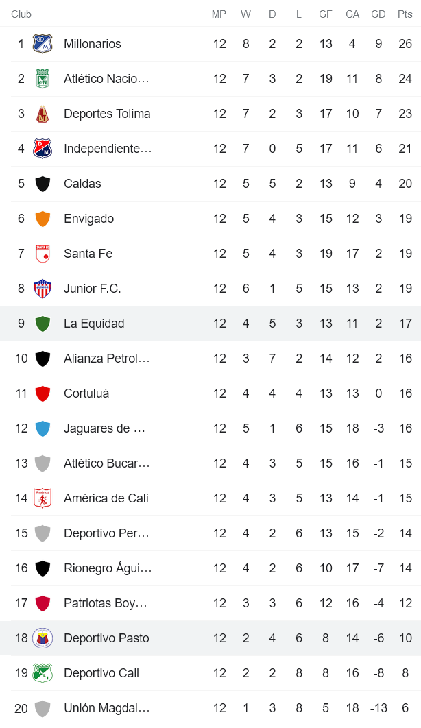This screenshot has height=728, width=421.
Task: Select the Club column header
Action: [21, 14]
